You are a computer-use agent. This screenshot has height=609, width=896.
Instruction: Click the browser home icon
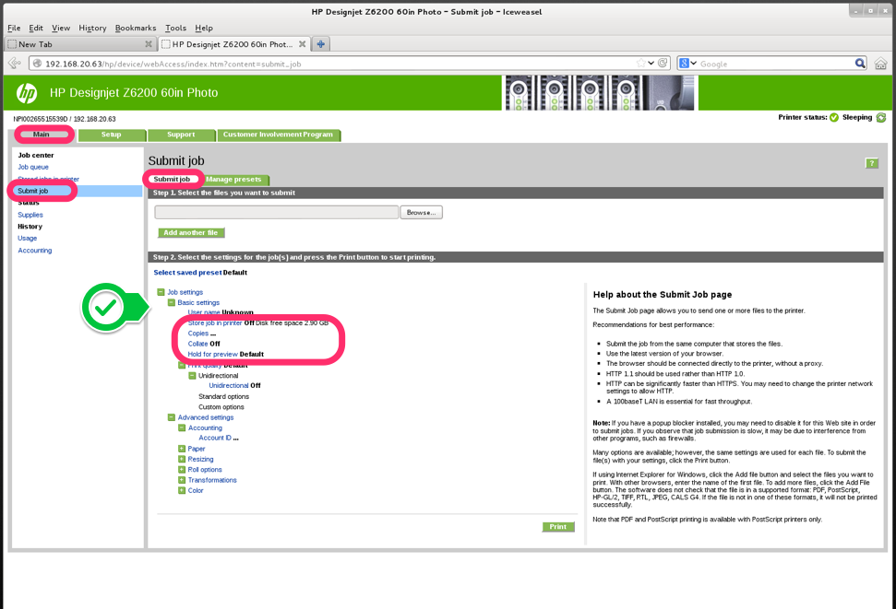(x=880, y=64)
